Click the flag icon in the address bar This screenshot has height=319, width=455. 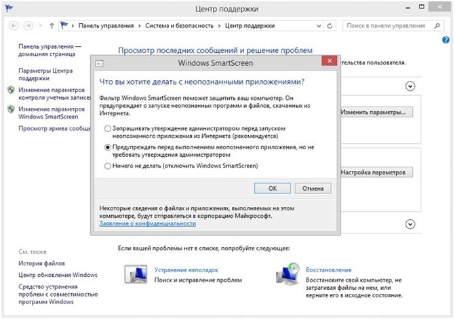pos(64,25)
